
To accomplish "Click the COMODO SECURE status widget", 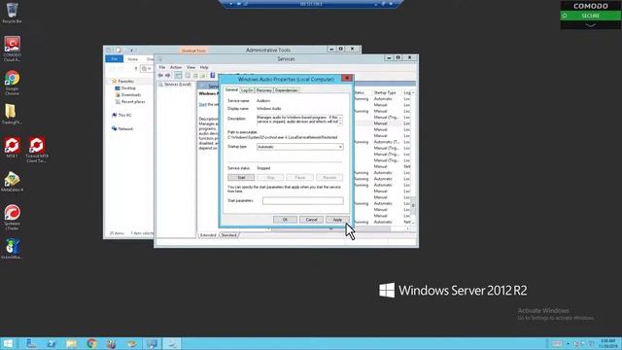I will (590, 16).
